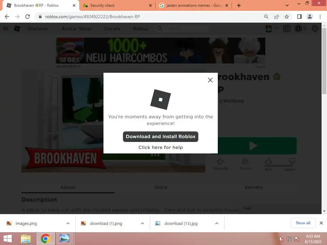The image size is (327, 245).
Task: Bookmark this page with star icon
Action: (287, 17)
